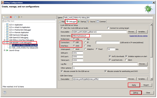Screen dimensions: 157x98
Task: Select GDB OpenOCD Debugging item
Action: (19, 38)
